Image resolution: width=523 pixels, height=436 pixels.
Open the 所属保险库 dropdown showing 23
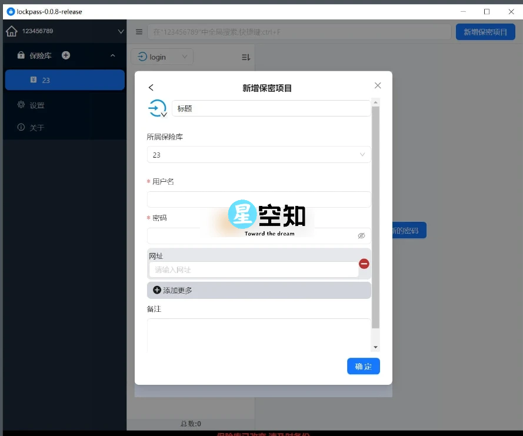click(x=259, y=154)
